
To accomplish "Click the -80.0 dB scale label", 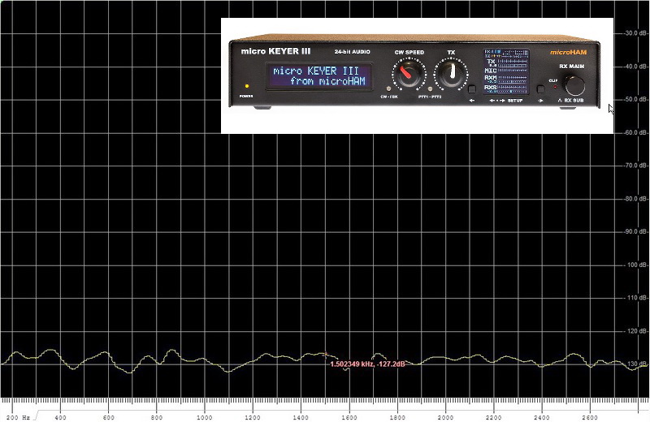I will (x=637, y=199).
